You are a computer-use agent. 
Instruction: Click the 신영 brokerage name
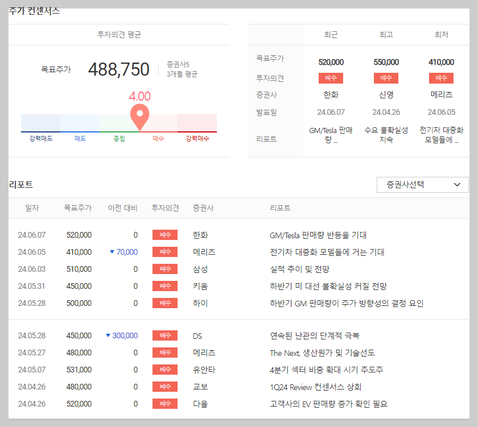(386, 95)
